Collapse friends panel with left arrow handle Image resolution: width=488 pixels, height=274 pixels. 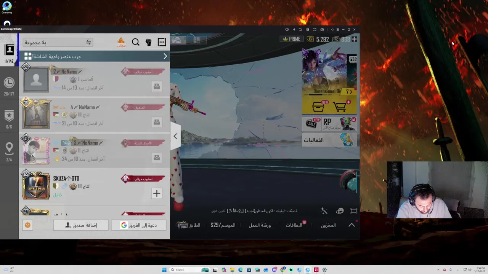(x=175, y=136)
